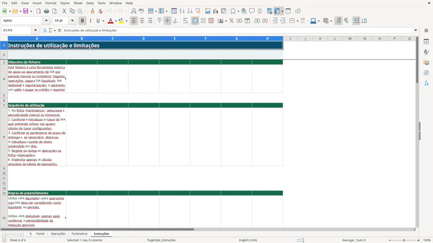The width and height of the screenshot is (433, 243).
Task: Toggle Underline formatting
Action: 98,21
